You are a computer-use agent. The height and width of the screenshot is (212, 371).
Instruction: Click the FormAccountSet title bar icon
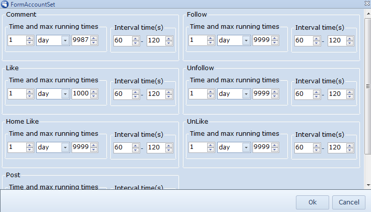pyautogui.click(x=5, y=4)
